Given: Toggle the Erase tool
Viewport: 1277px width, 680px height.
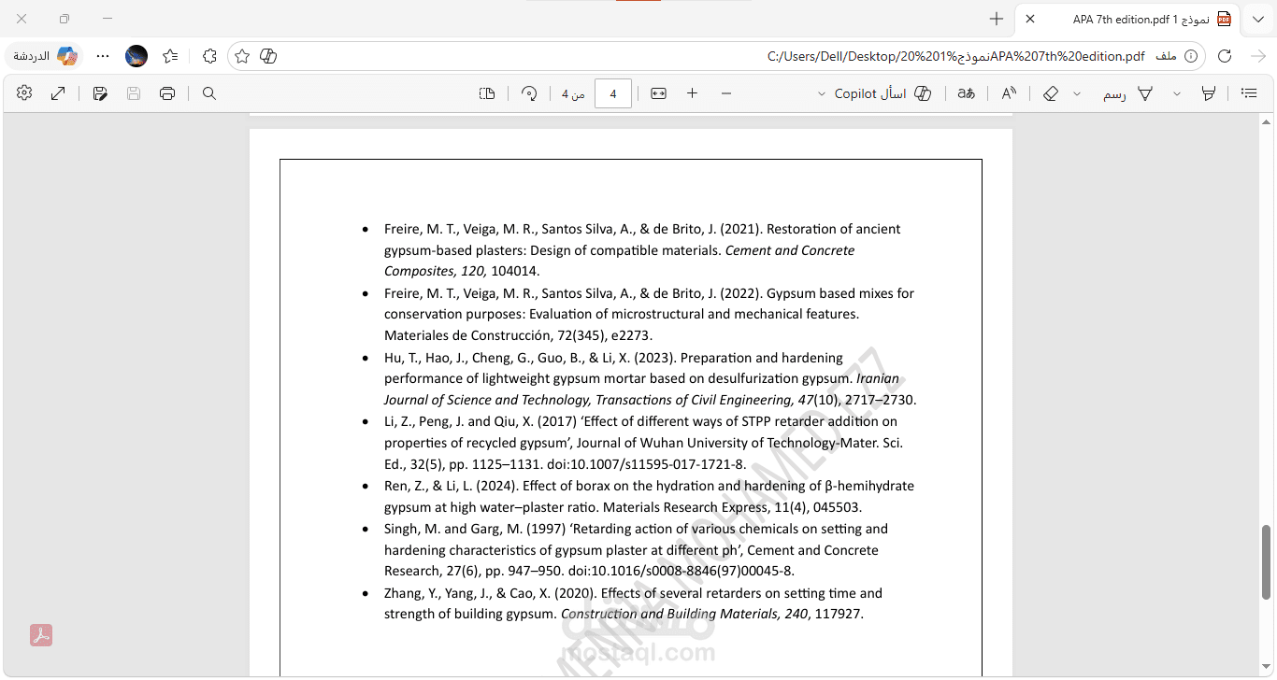Looking at the screenshot, I should (x=1051, y=93).
